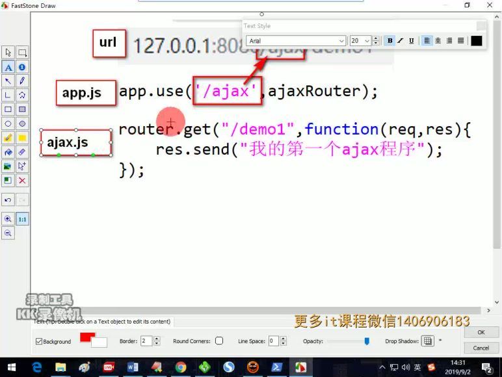Choose the pencil freehand tool
Viewport: 502px width, 377px height.
[22, 81]
